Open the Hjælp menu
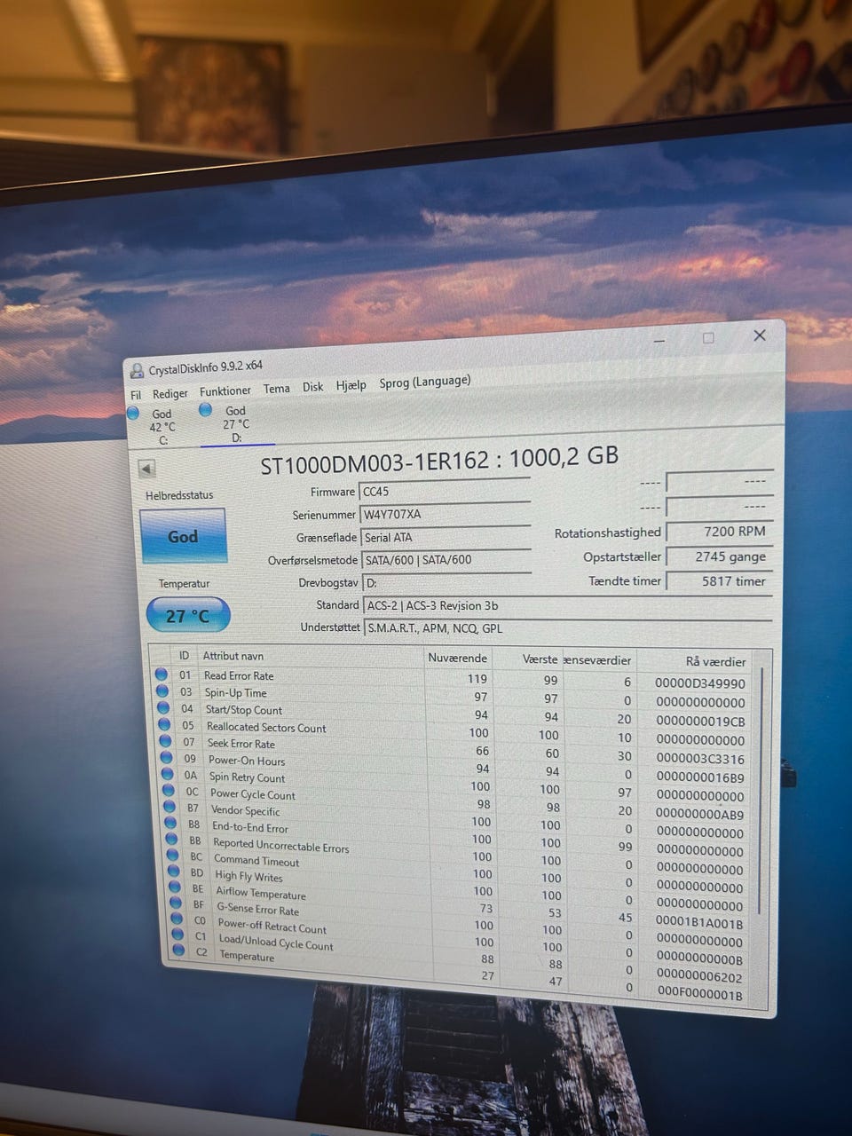The height and width of the screenshot is (1136, 852). coord(351,385)
